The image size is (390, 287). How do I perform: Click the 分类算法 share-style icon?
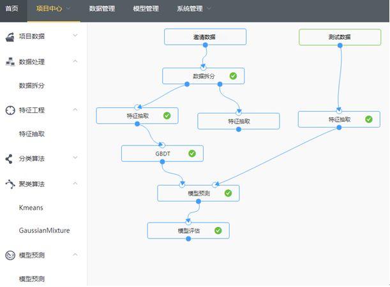click(9, 159)
